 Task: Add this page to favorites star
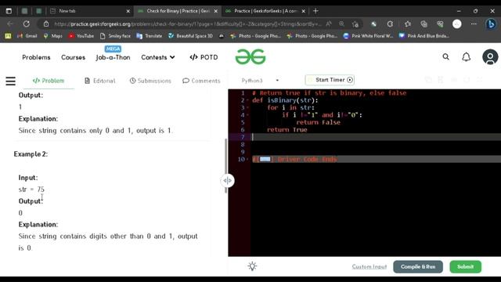[355, 24]
